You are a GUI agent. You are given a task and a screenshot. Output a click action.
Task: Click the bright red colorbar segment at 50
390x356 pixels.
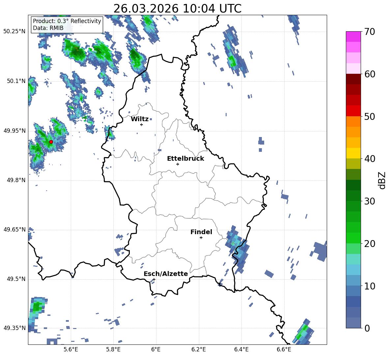pyautogui.click(x=353, y=111)
